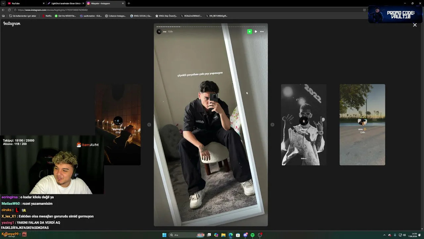Open Task View on the taskbar
424x239 pixels.
pyautogui.click(x=209, y=235)
